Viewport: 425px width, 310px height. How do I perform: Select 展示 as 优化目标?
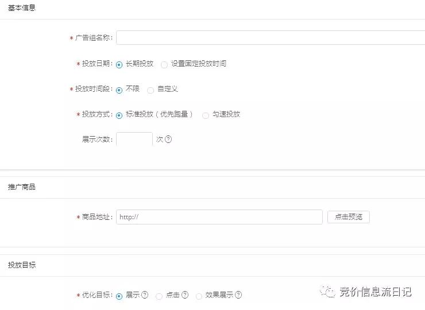(x=119, y=296)
